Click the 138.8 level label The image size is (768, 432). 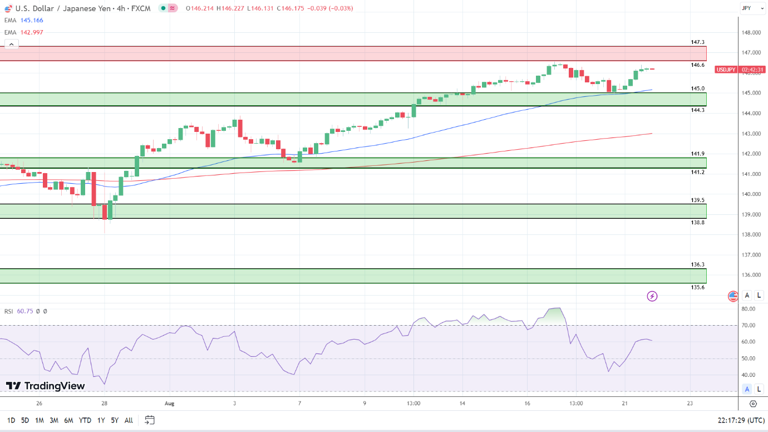pos(698,222)
